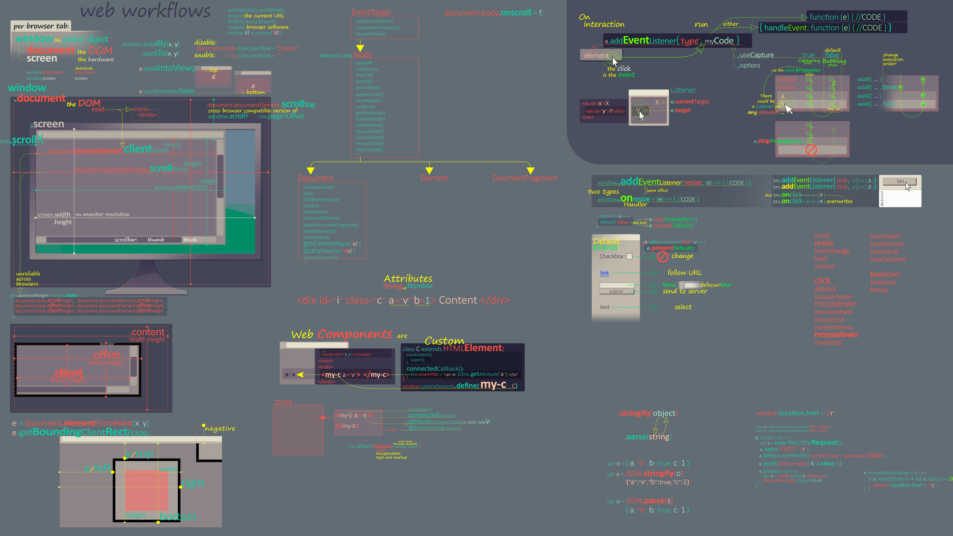Click "activeElement()" in the Document box

(x=319, y=188)
